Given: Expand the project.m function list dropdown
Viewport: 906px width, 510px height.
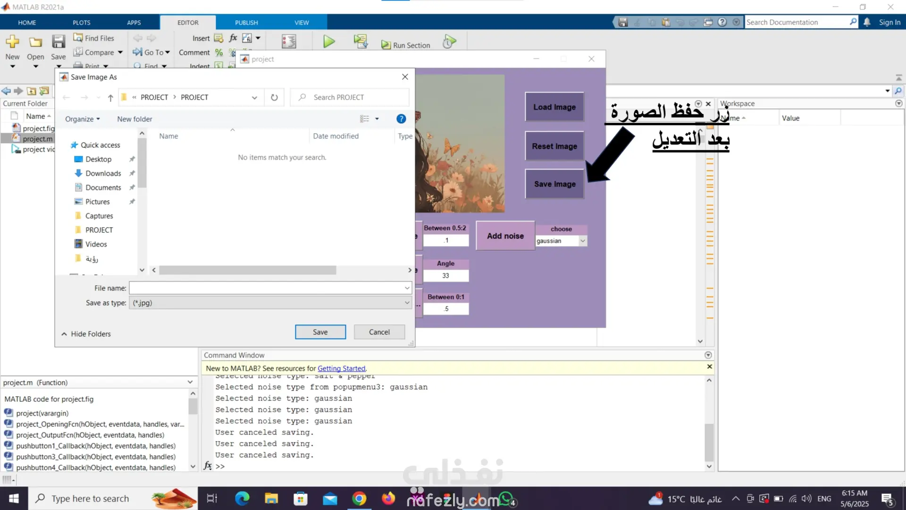Looking at the screenshot, I should pyautogui.click(x=190, y=382).
